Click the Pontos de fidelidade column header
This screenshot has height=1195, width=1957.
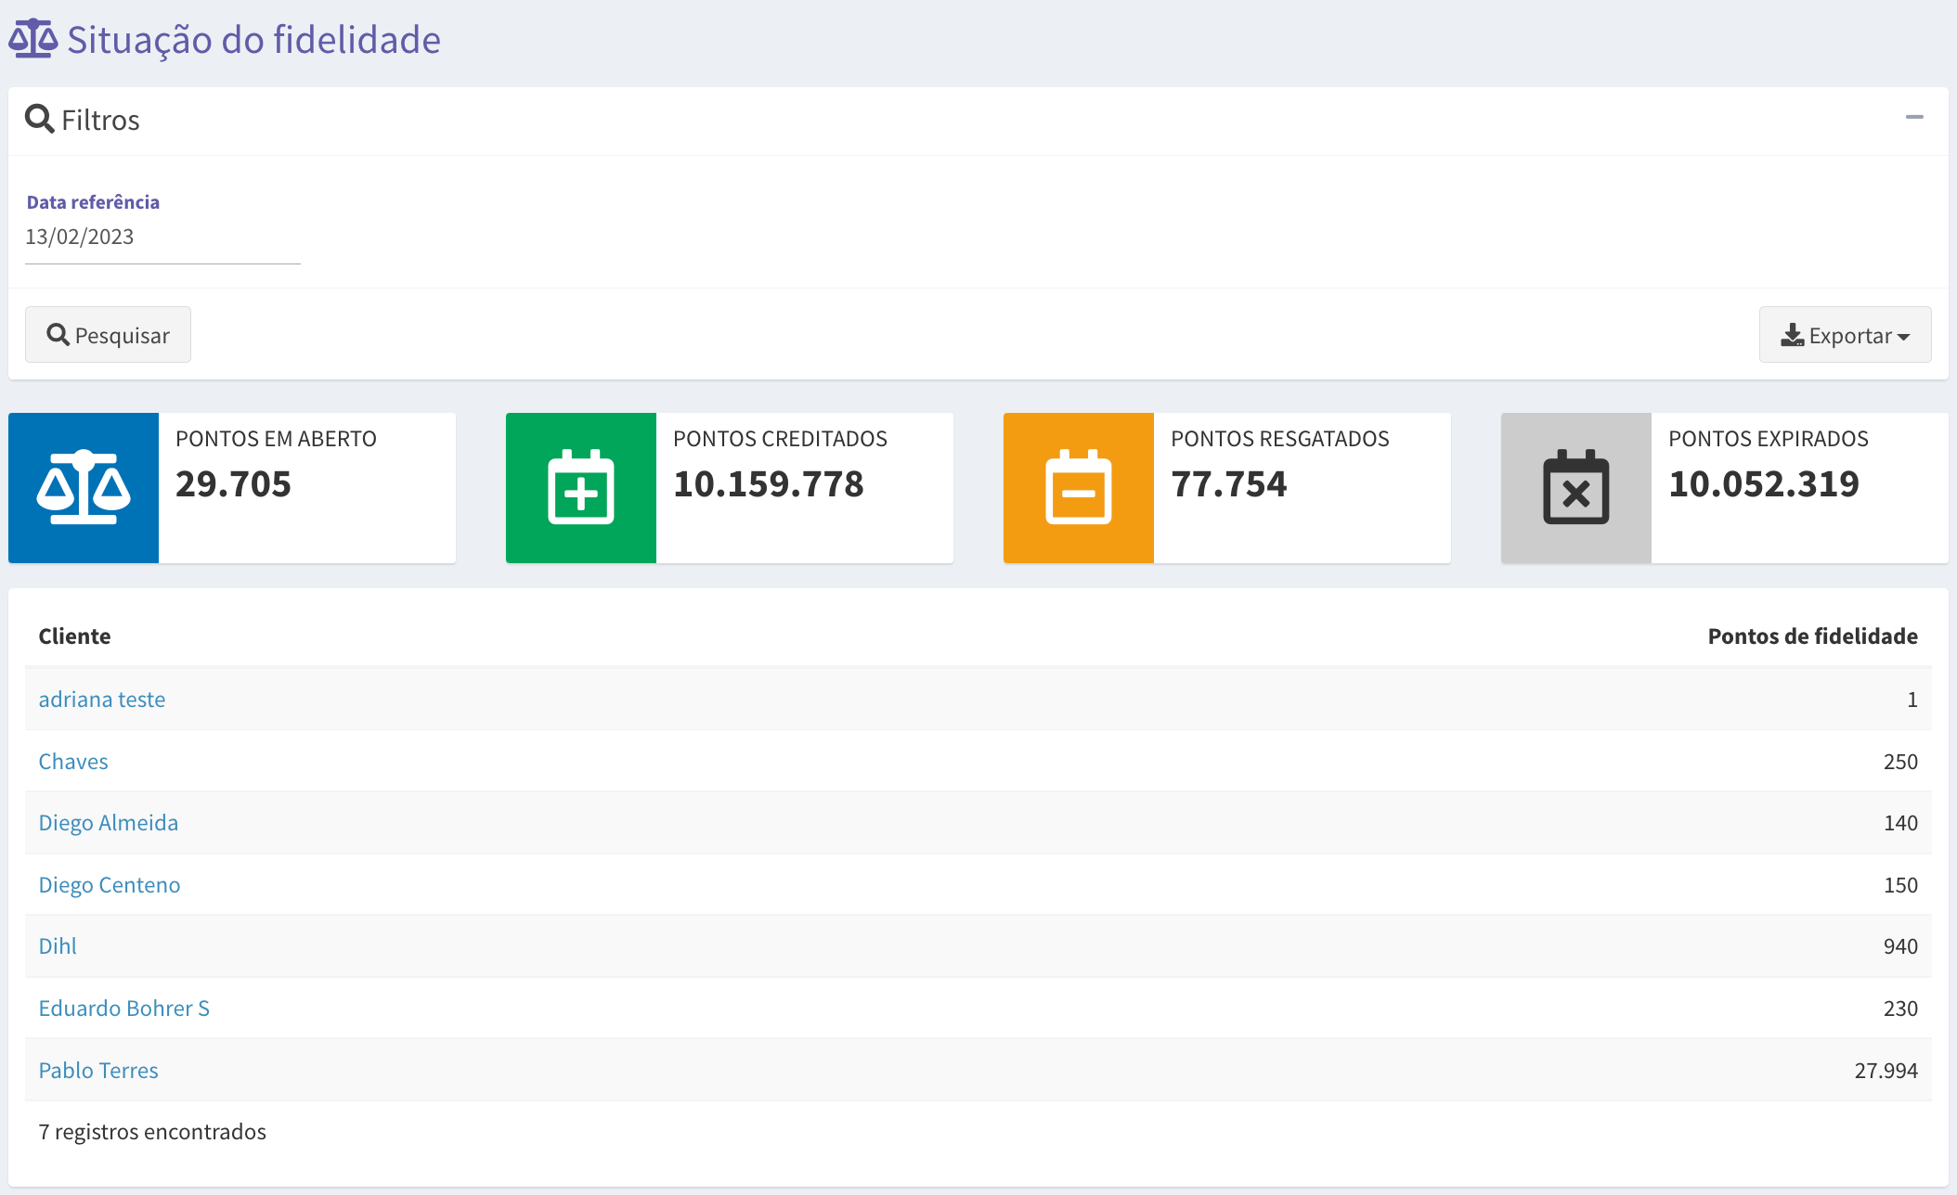pos(1812,636)
